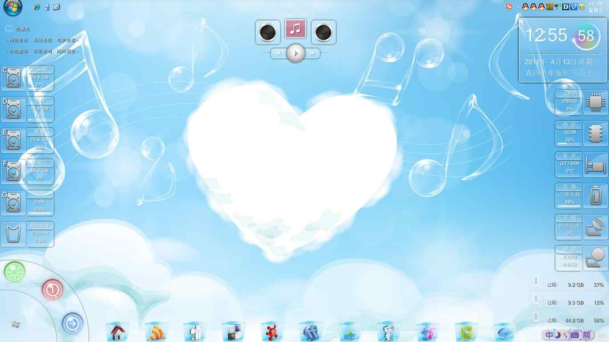The height and width of the screenshot is (342, 609).
Task: Toggle the 中 input language button
Action: 550,335
